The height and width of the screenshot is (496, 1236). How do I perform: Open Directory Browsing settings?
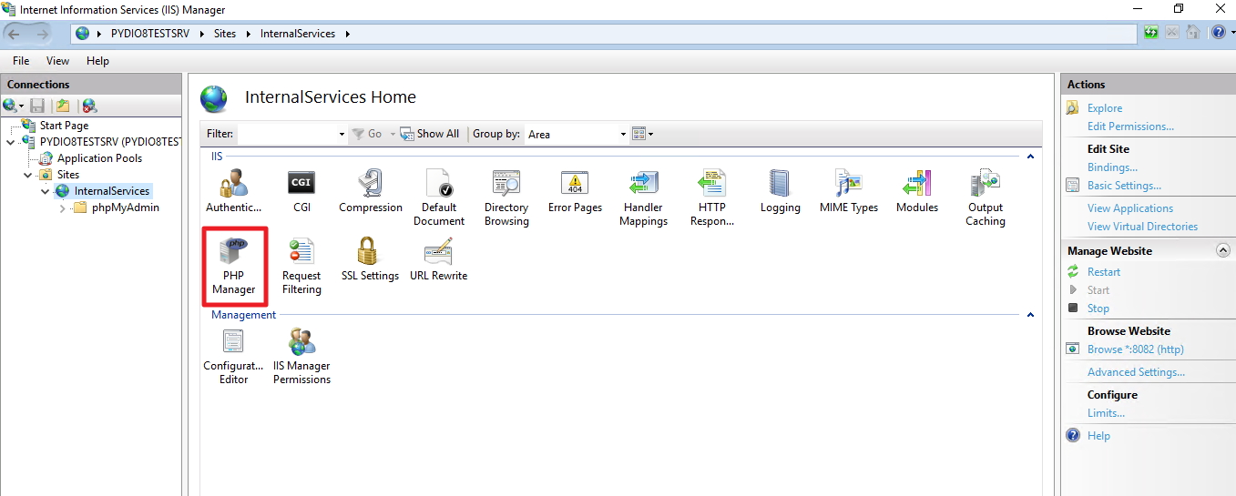(506, 198)
